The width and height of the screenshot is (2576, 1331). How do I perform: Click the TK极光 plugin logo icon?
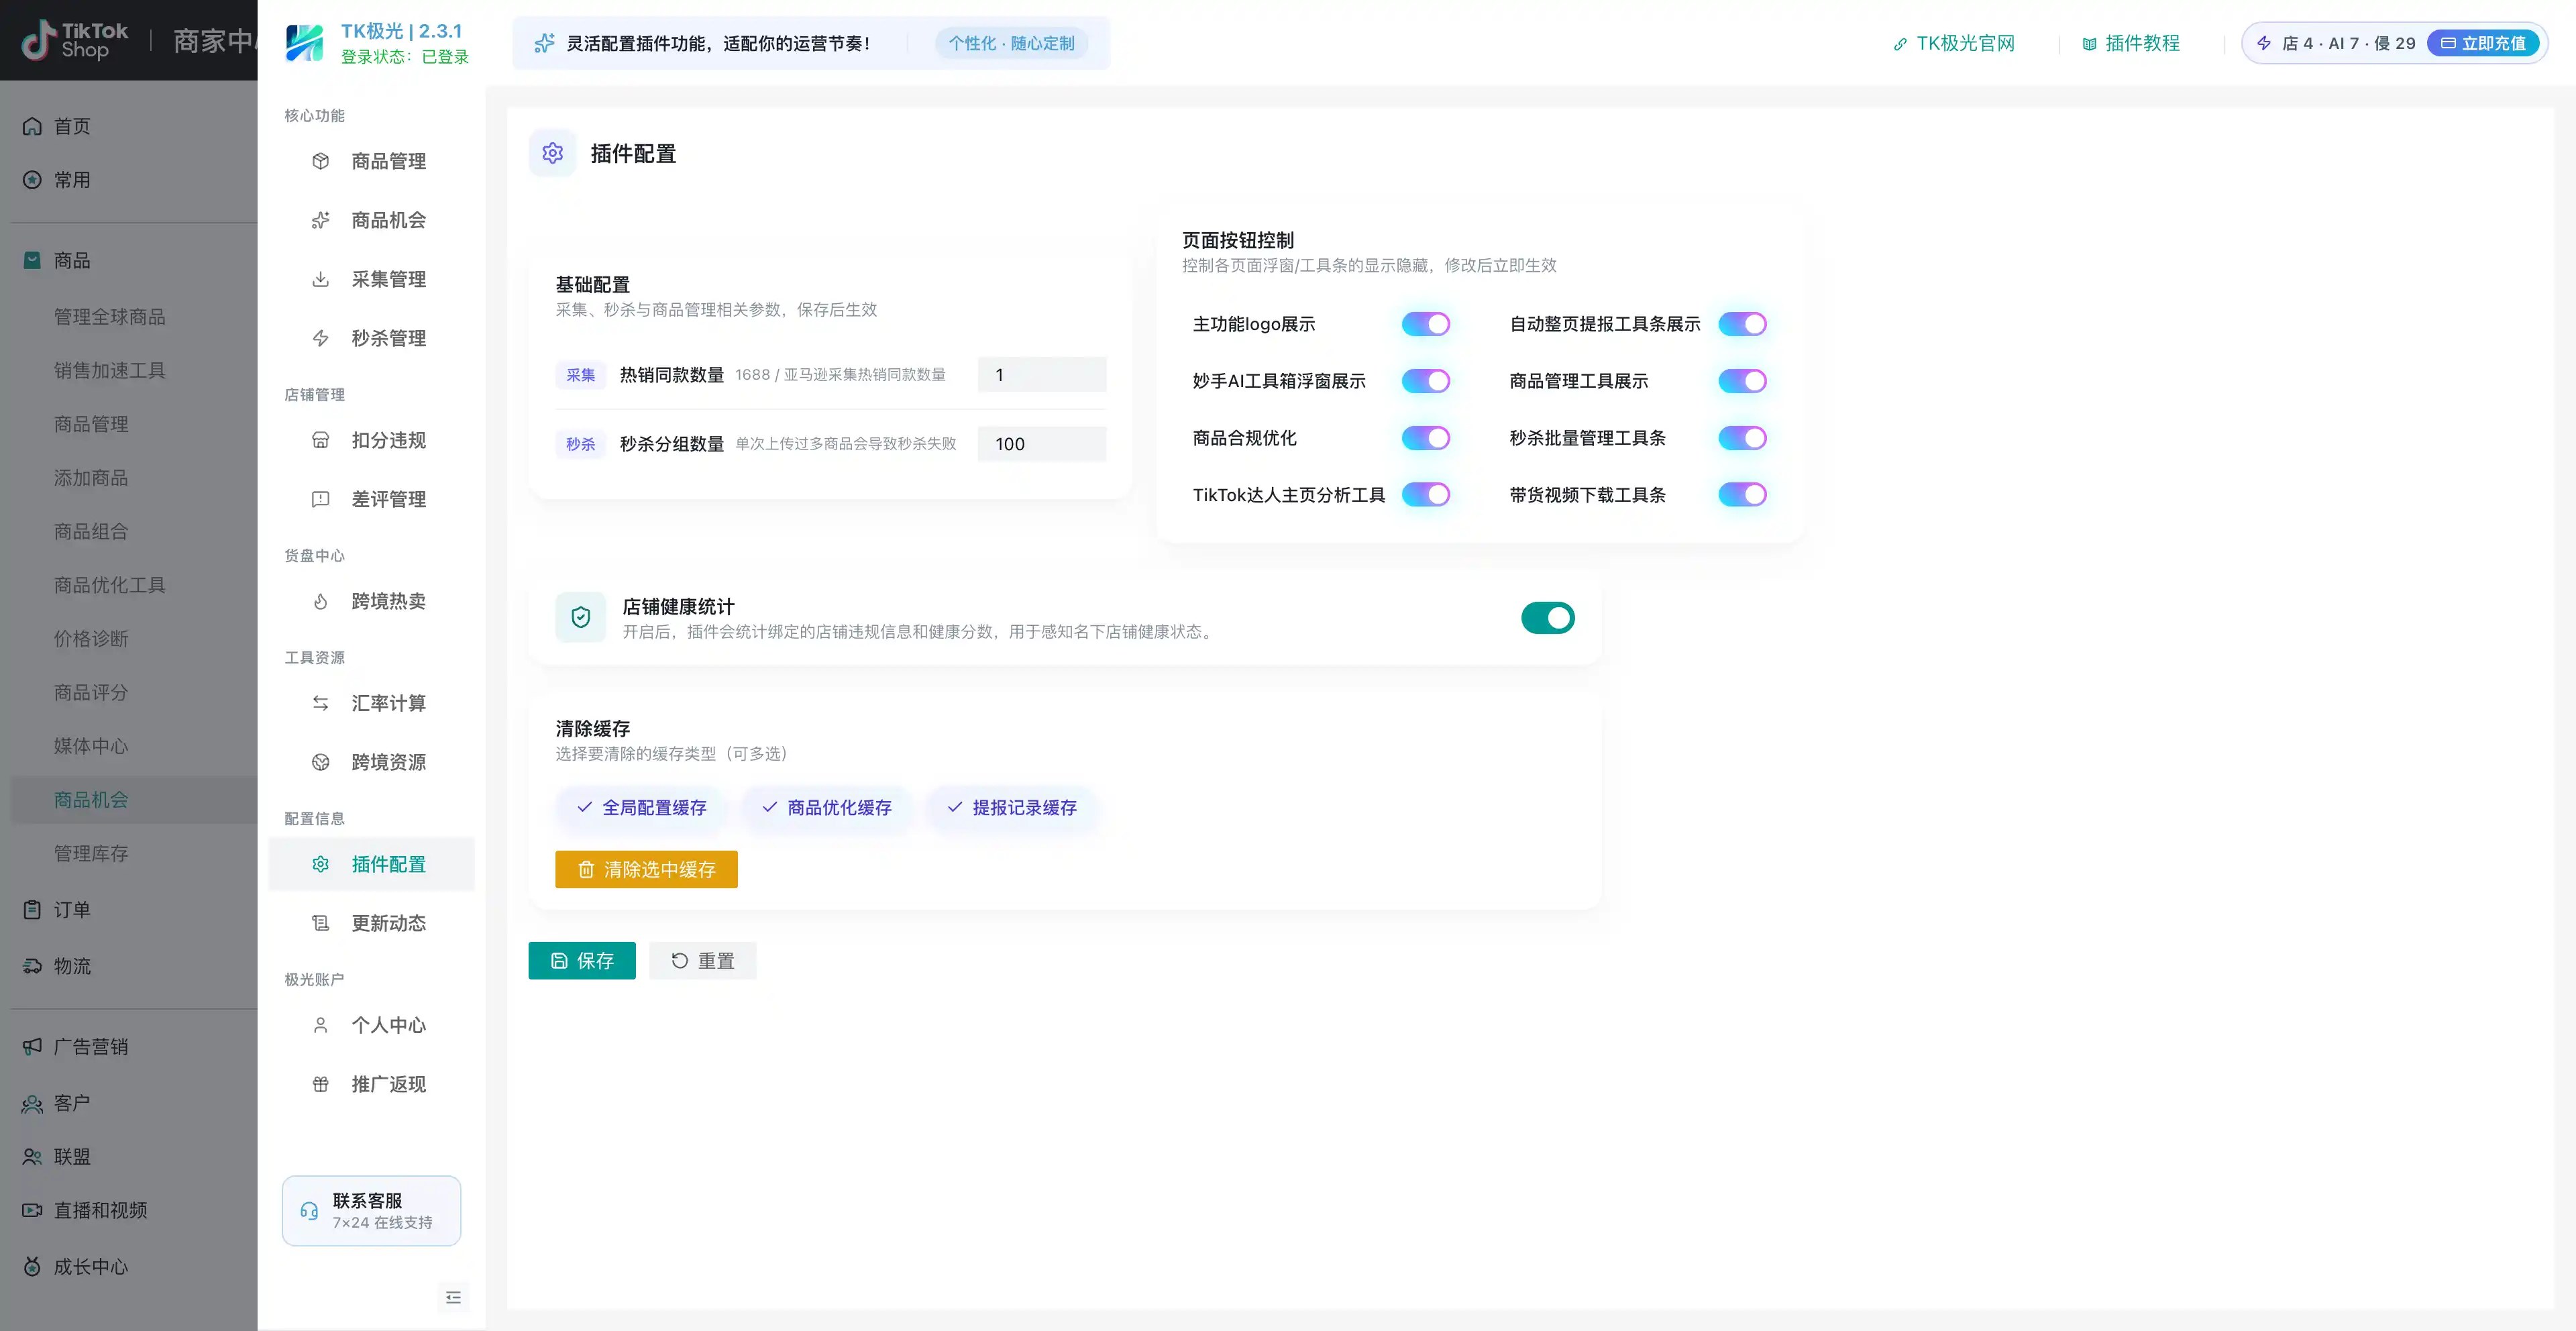[x=304, y=43]
